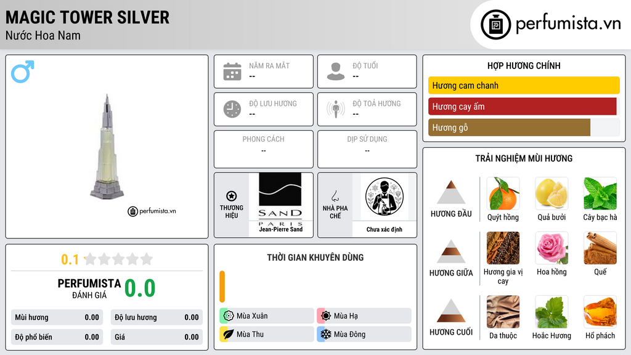Click the sillage icon for Độ toả hương

coord(336,109)
